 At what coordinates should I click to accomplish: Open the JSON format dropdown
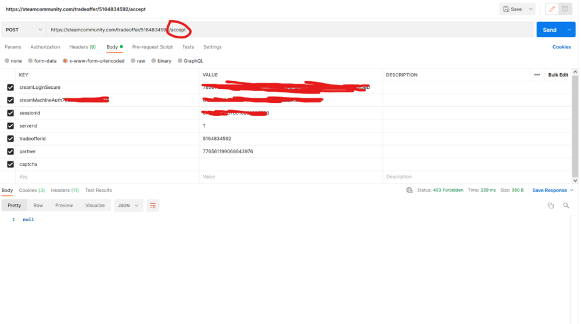128,206
